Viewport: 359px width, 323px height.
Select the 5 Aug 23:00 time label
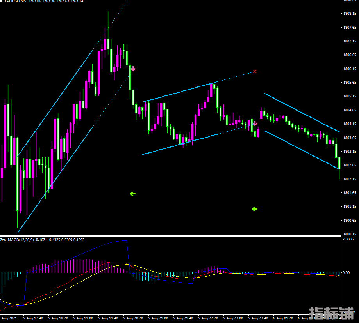point(234,318)
